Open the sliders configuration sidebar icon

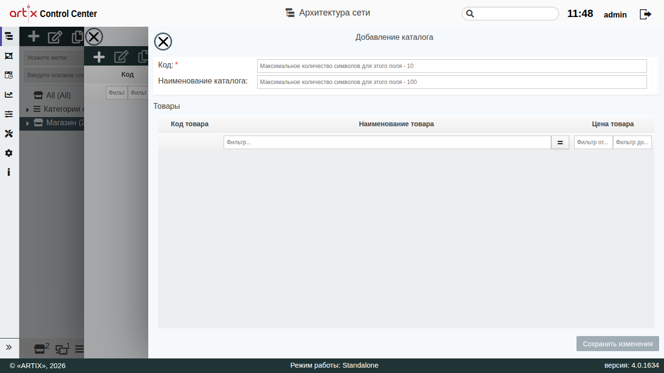point(9,114)
